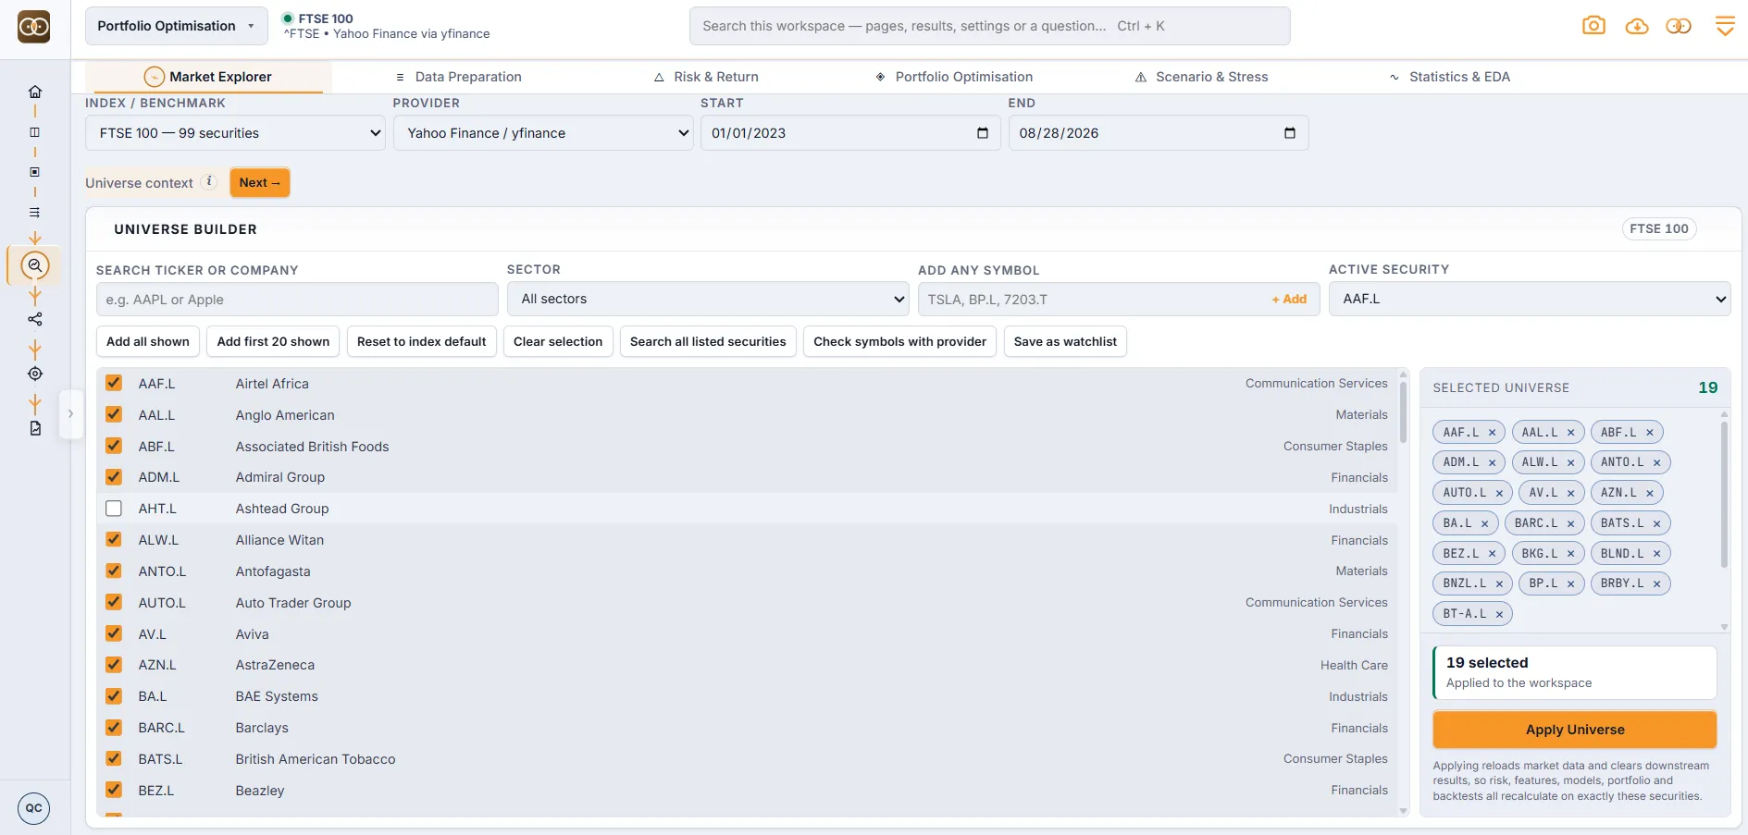Click the cloud download icon
Viewport: 1748px width, 835px height.
tap(1636, 26)
